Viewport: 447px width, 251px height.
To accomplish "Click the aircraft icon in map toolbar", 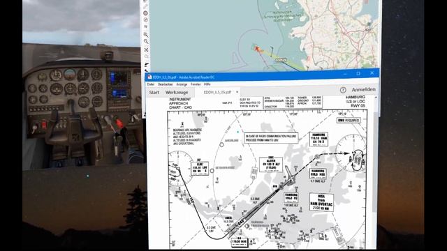I will pyautogui.click(x=146, y=64).
